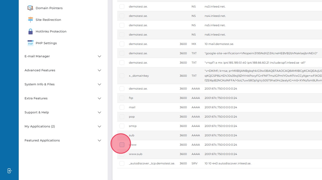Expand Support & Help section
The width and height of the screenshot is (322, 180).
99,113
